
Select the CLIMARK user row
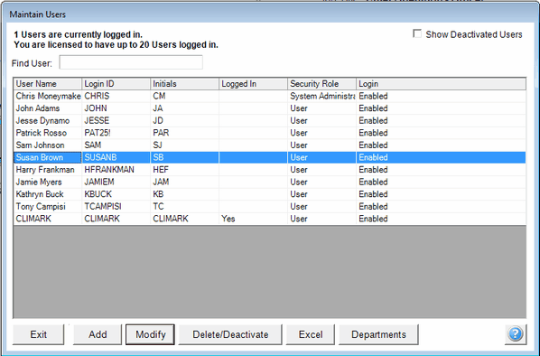[x=270, y=219]
